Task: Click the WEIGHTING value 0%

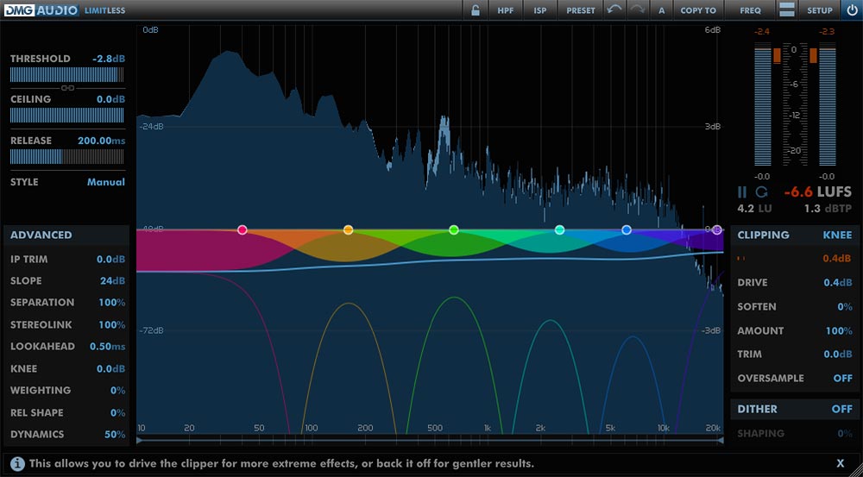Action: pyautogui.click(x=117, y=390)
